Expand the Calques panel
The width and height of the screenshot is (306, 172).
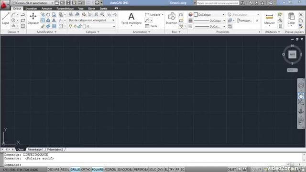[x=92, y=32]
